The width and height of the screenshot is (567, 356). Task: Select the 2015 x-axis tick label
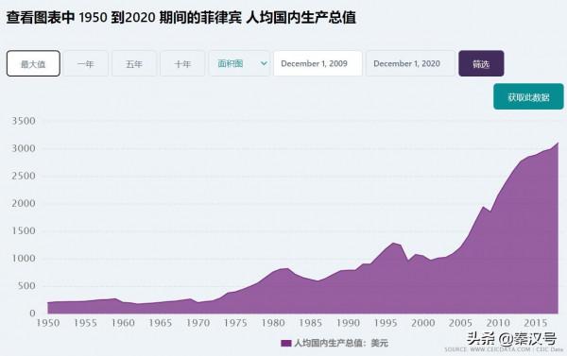point(535,323)
